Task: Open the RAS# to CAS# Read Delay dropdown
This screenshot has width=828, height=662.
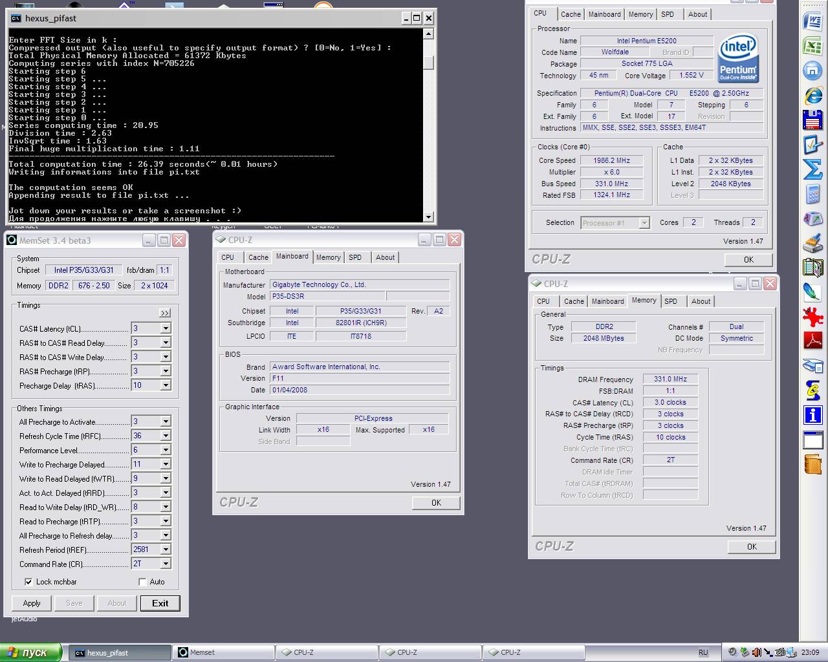Action: click(x=166, y=343)
